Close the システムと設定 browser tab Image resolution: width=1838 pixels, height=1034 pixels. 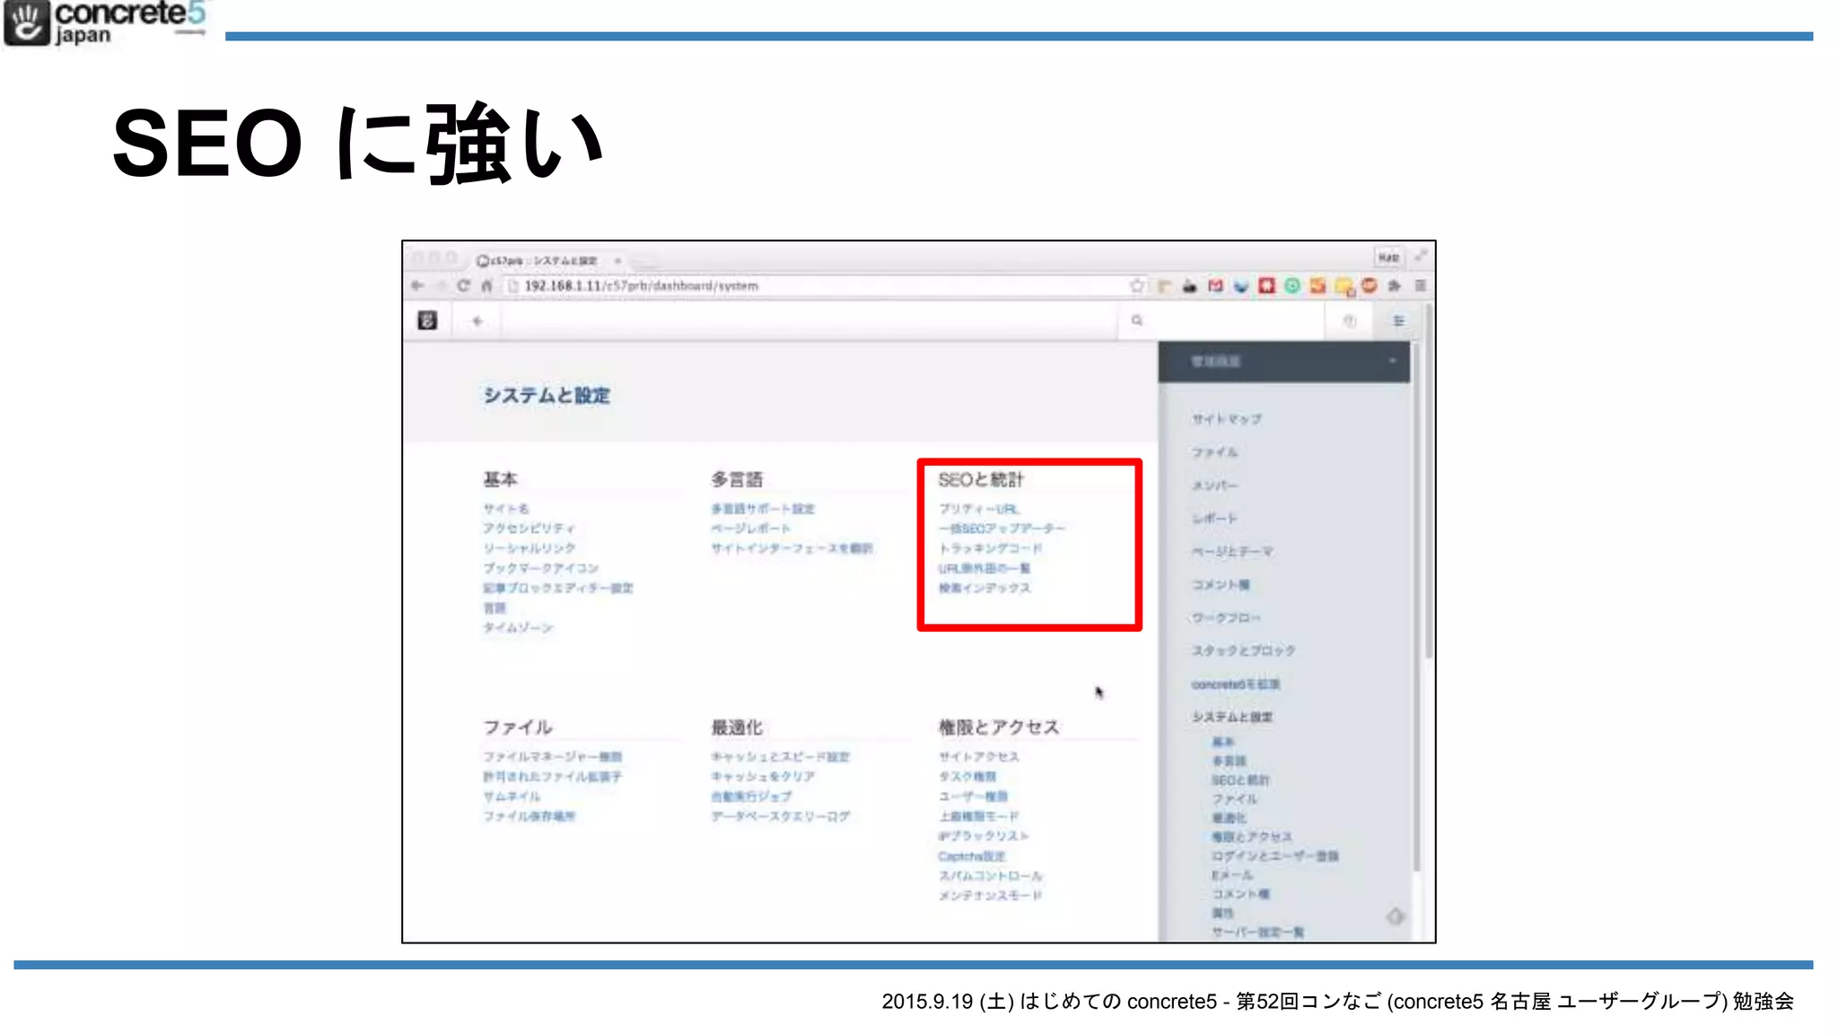coord(617,260)
